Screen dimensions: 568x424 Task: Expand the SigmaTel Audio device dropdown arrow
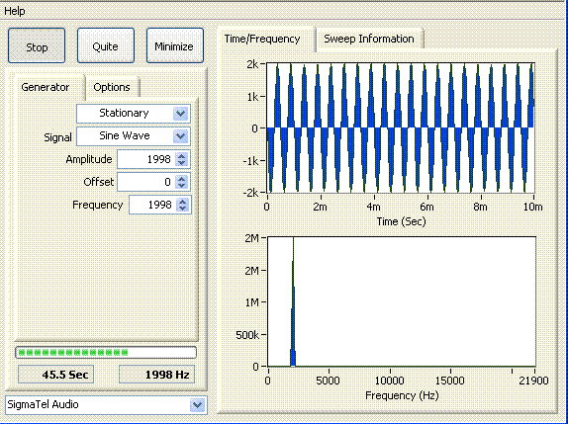click(198, 405)
